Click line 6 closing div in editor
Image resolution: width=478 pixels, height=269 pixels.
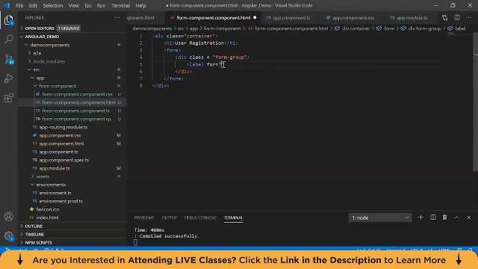(x=184, y=72)
